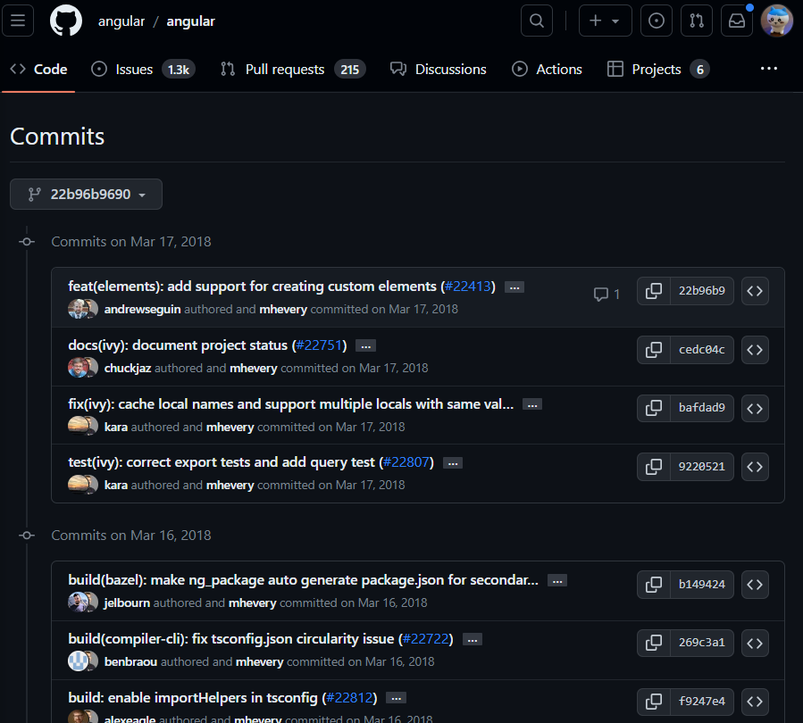Open commit hash 9220521
The width and height of the screenshot is (803, 723).
[701, 467]
